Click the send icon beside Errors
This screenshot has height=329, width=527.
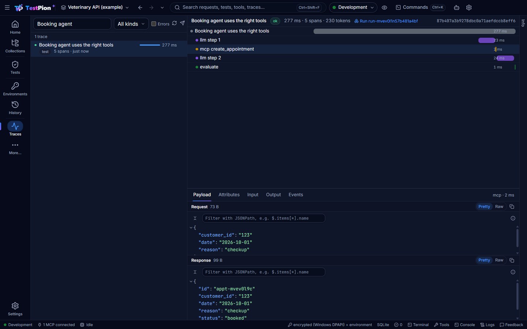(x=182, y=23)
